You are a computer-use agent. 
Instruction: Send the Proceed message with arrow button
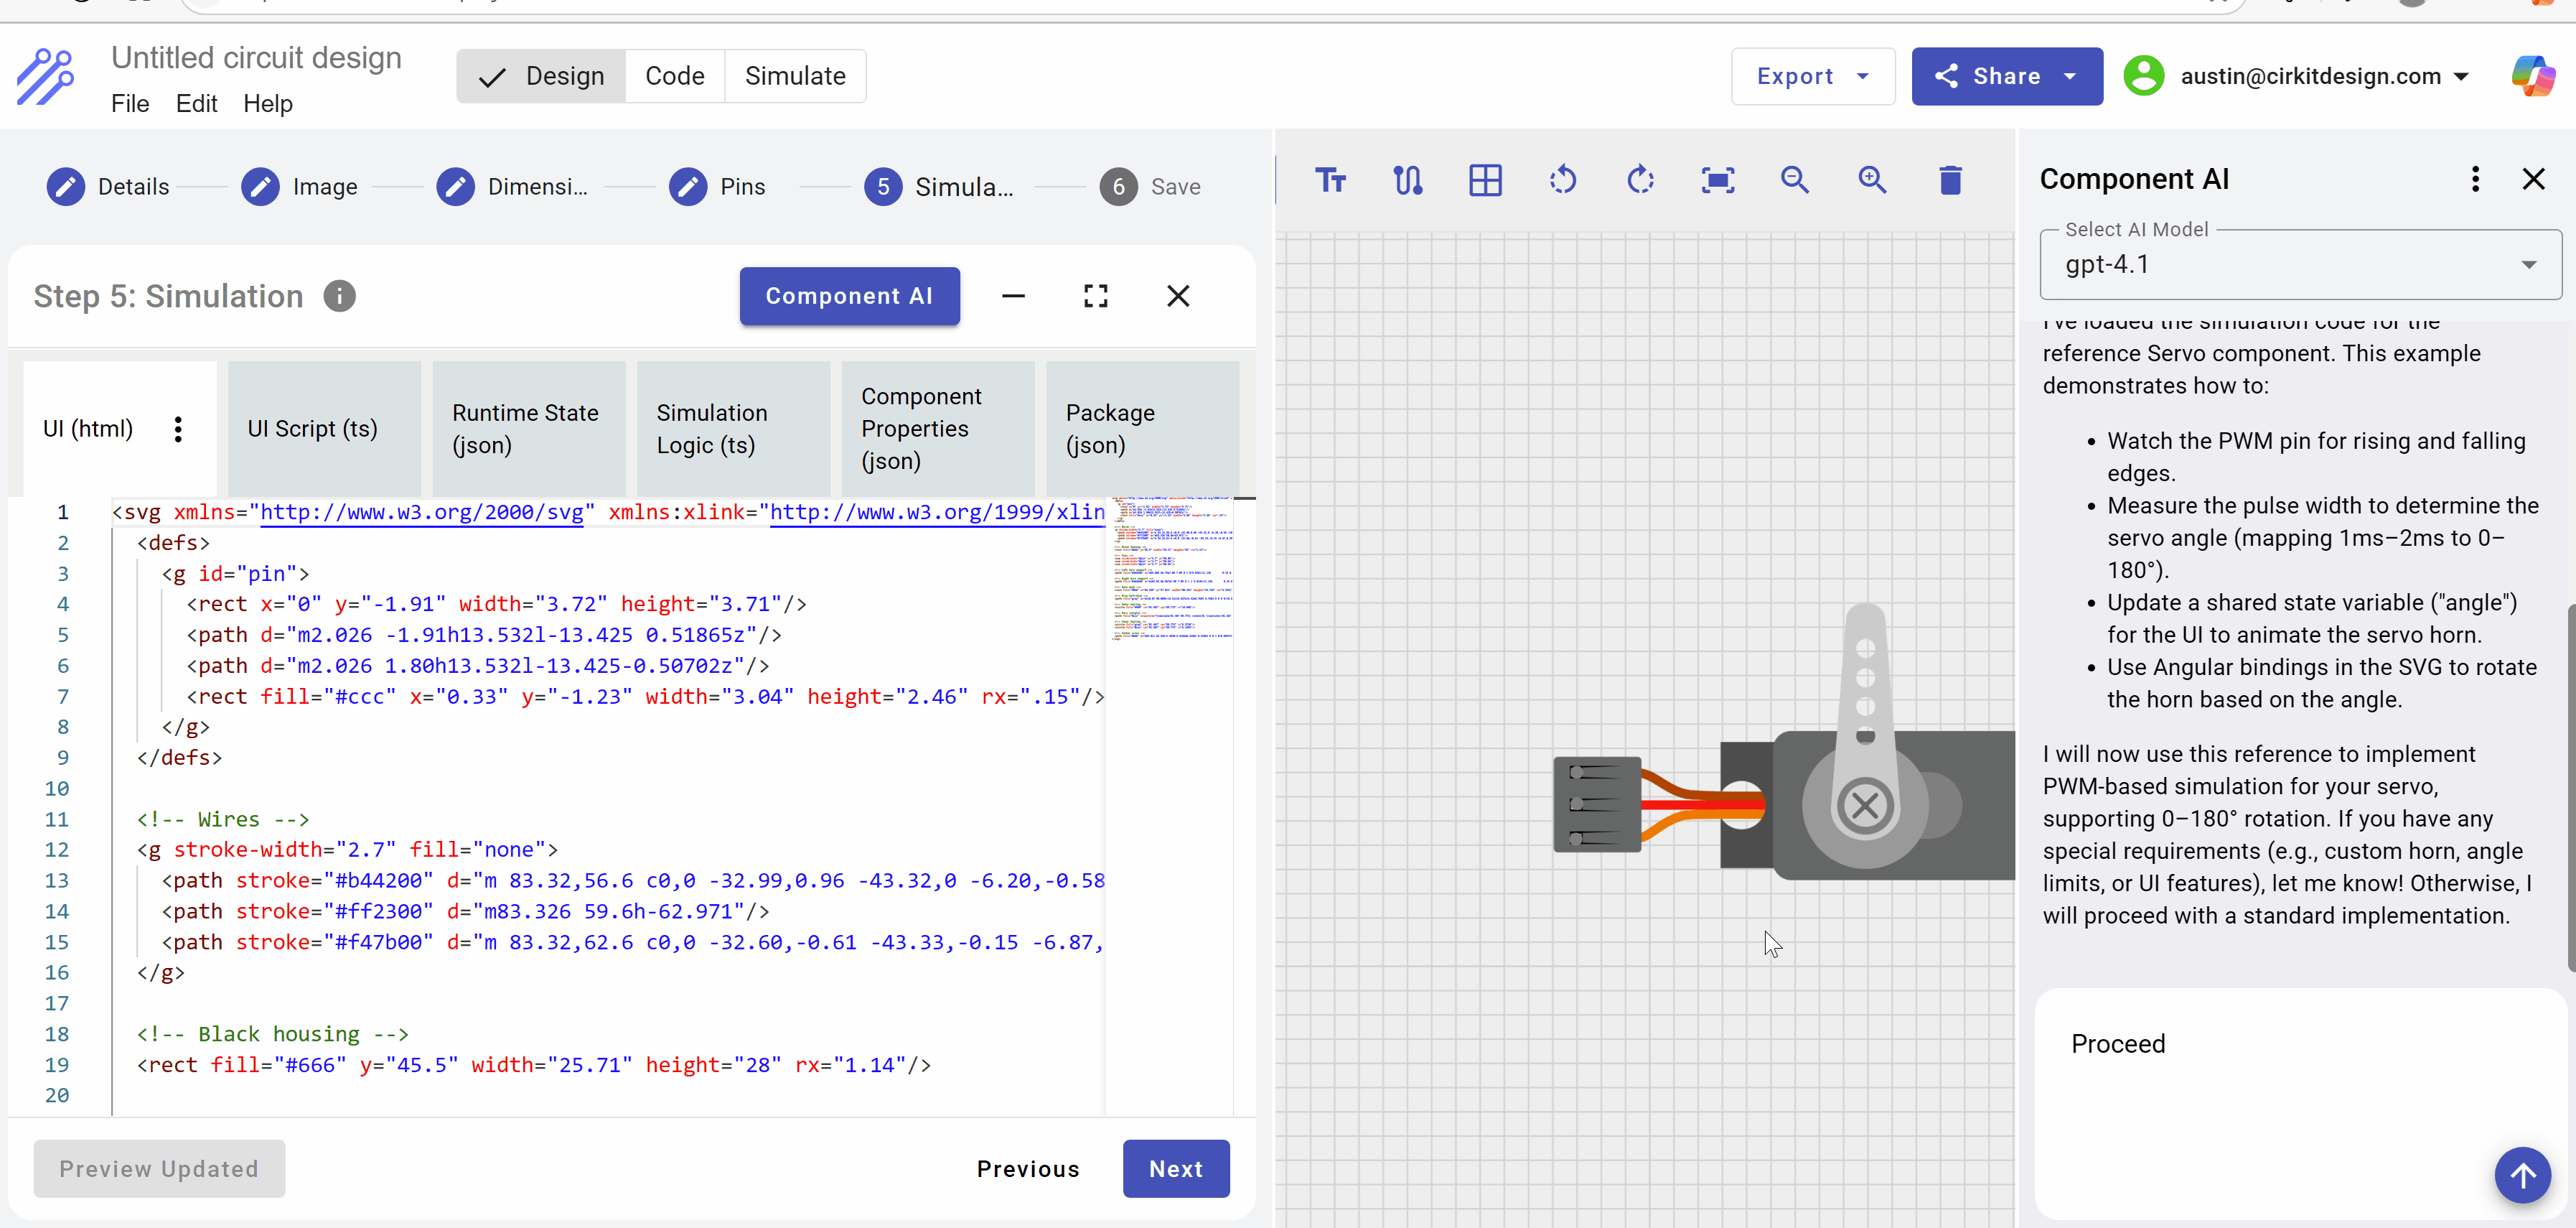[2522, 1175]
